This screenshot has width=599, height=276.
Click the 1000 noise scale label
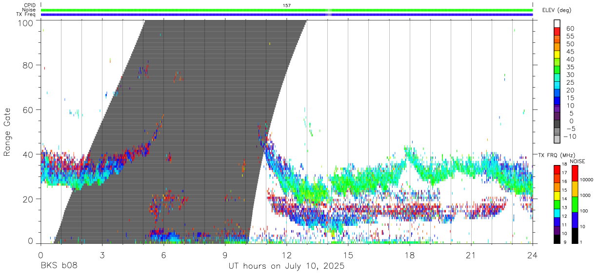(586, 195)
